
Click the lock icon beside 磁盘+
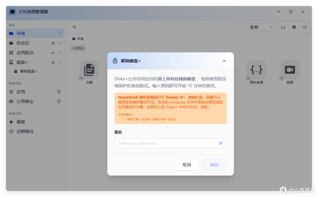pos(53,62)
